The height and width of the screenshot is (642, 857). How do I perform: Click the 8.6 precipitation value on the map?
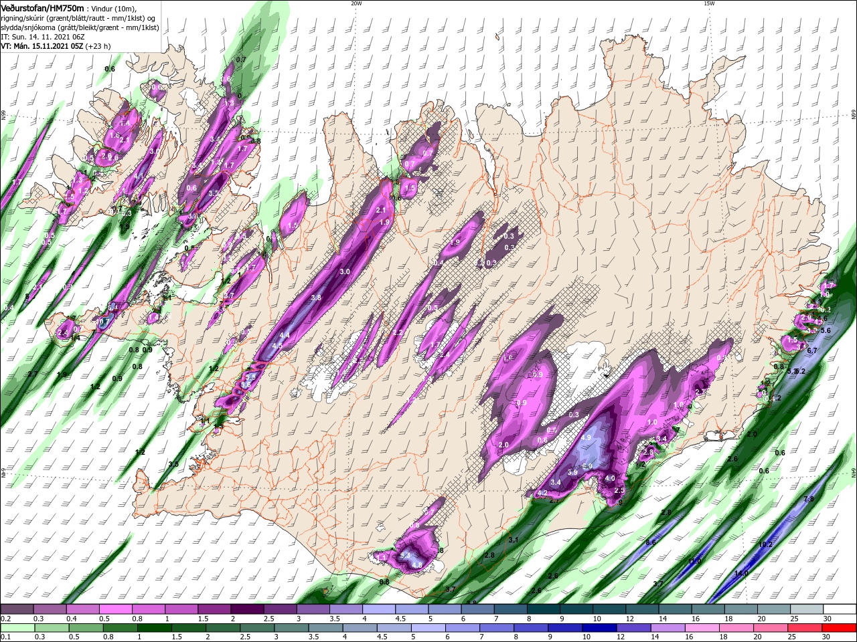(x=651, y=542)
